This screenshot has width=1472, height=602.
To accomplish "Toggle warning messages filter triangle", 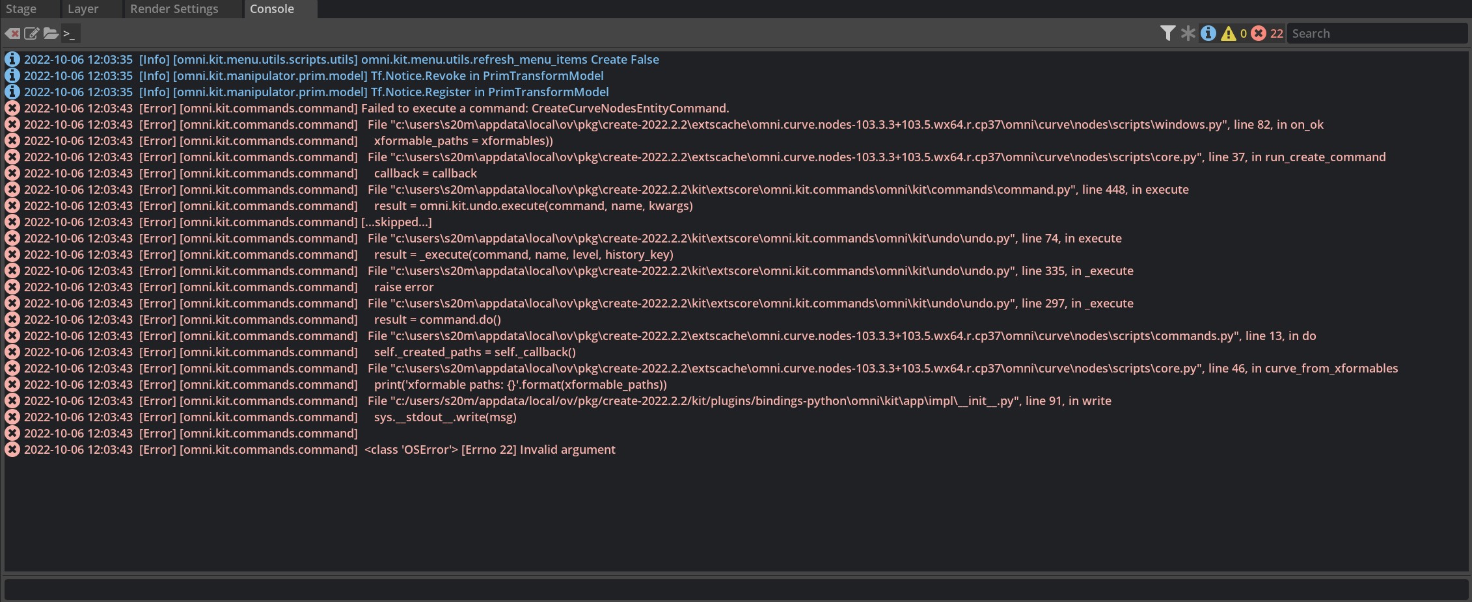I will click(1229, 33).
